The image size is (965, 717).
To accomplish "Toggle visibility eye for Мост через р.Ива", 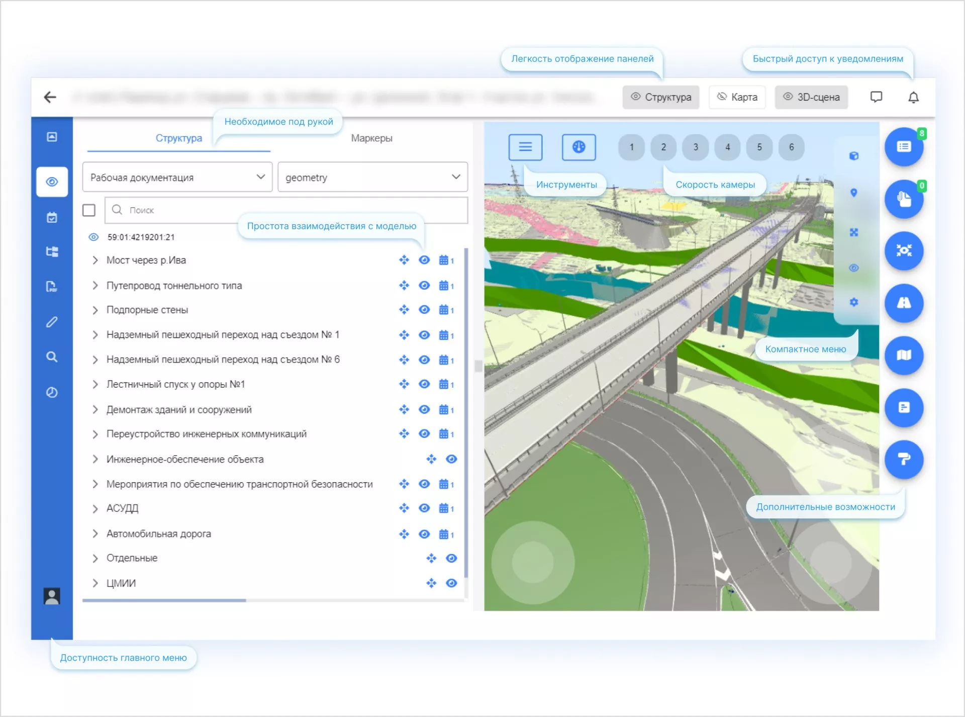I will coord(424,260).
